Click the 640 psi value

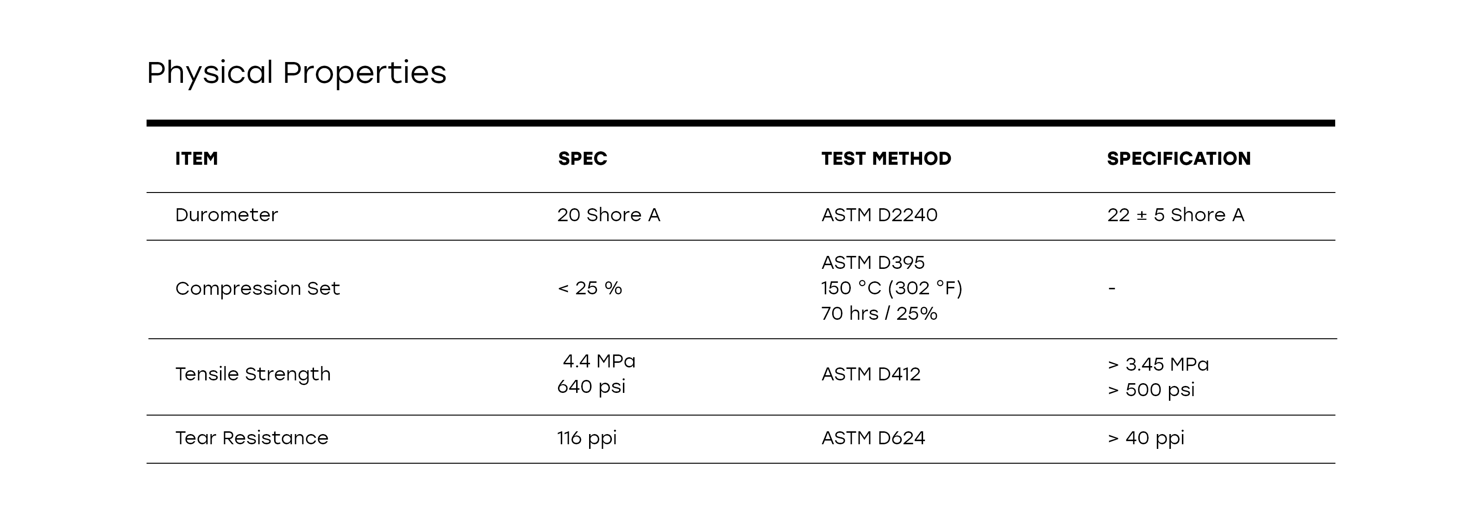coord(591,387)
